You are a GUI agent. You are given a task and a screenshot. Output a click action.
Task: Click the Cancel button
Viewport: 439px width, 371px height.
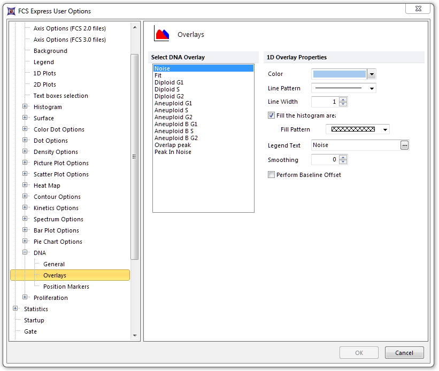coord(404,353)
